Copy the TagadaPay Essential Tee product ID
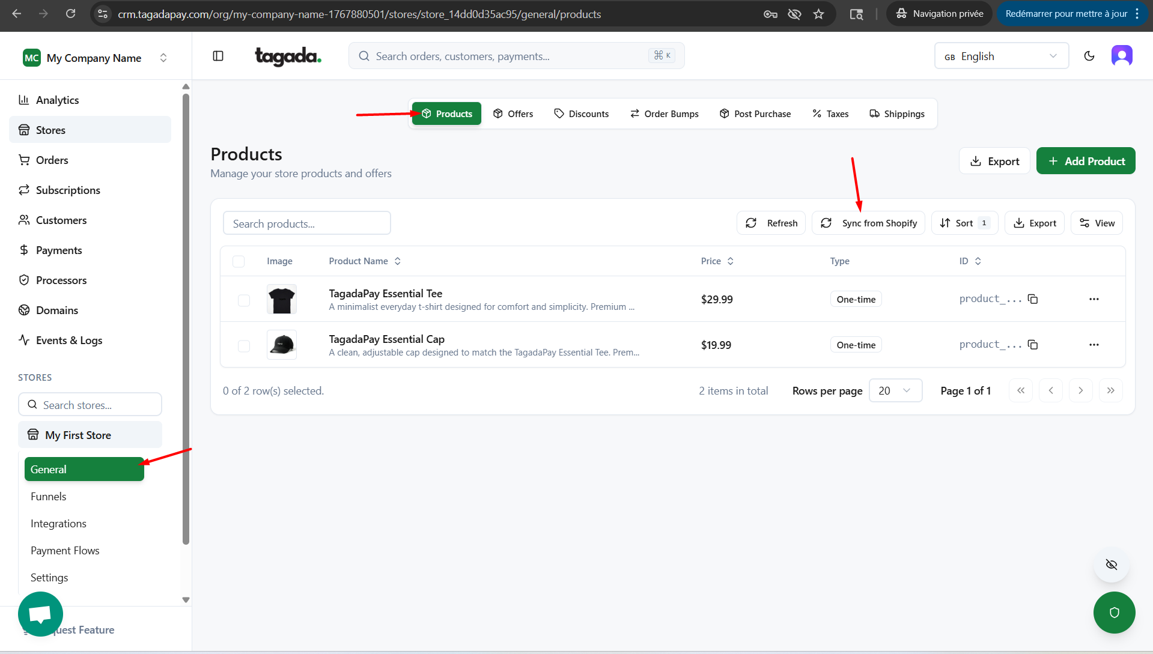 click(1032, 299)
